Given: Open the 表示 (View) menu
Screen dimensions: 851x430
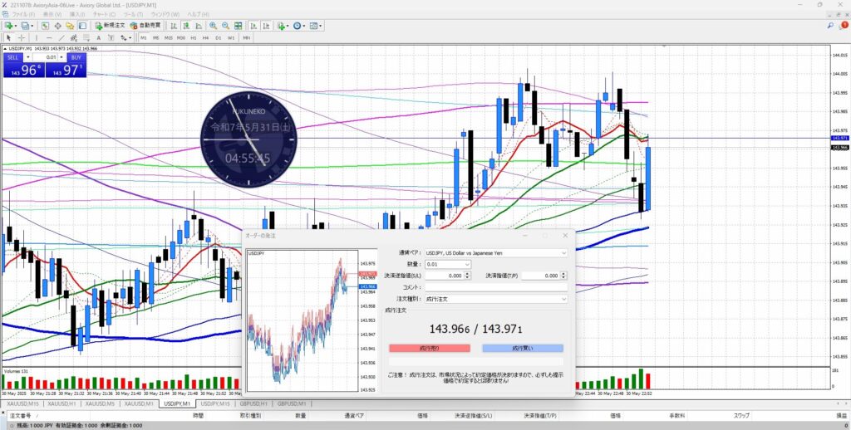Looking at the screenshot, I should (x=52, y=13).
